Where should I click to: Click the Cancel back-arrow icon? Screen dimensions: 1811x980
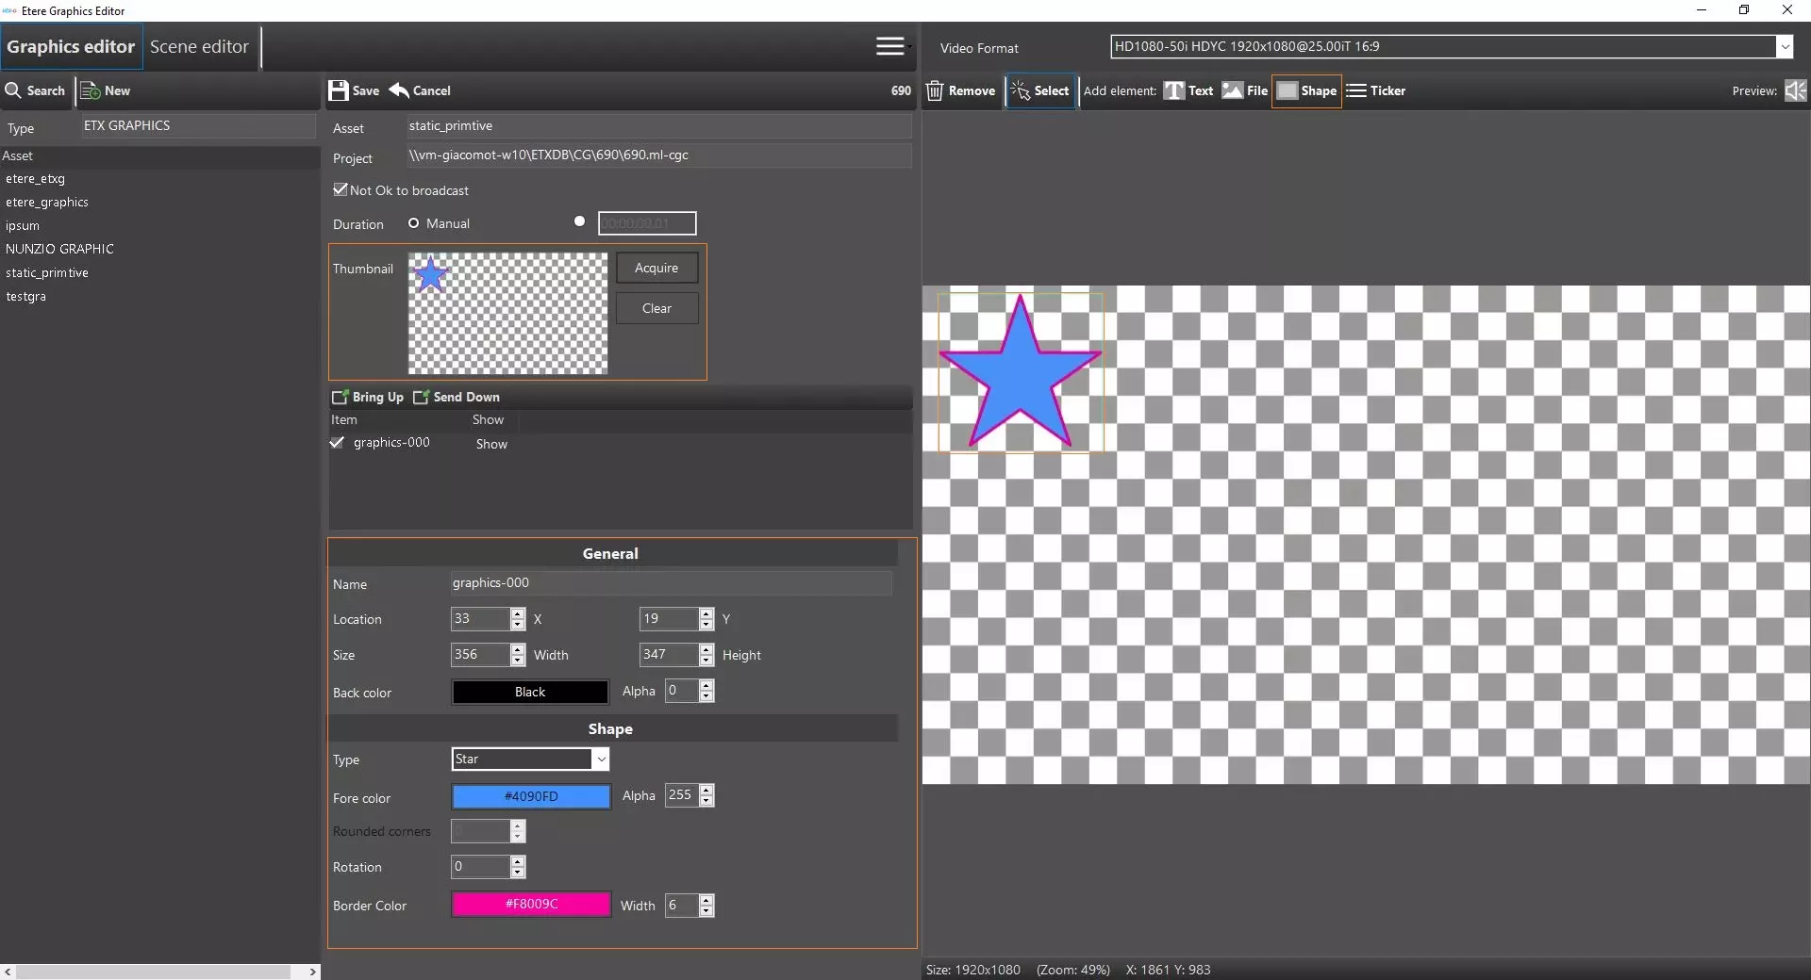(x=400, y=90)
